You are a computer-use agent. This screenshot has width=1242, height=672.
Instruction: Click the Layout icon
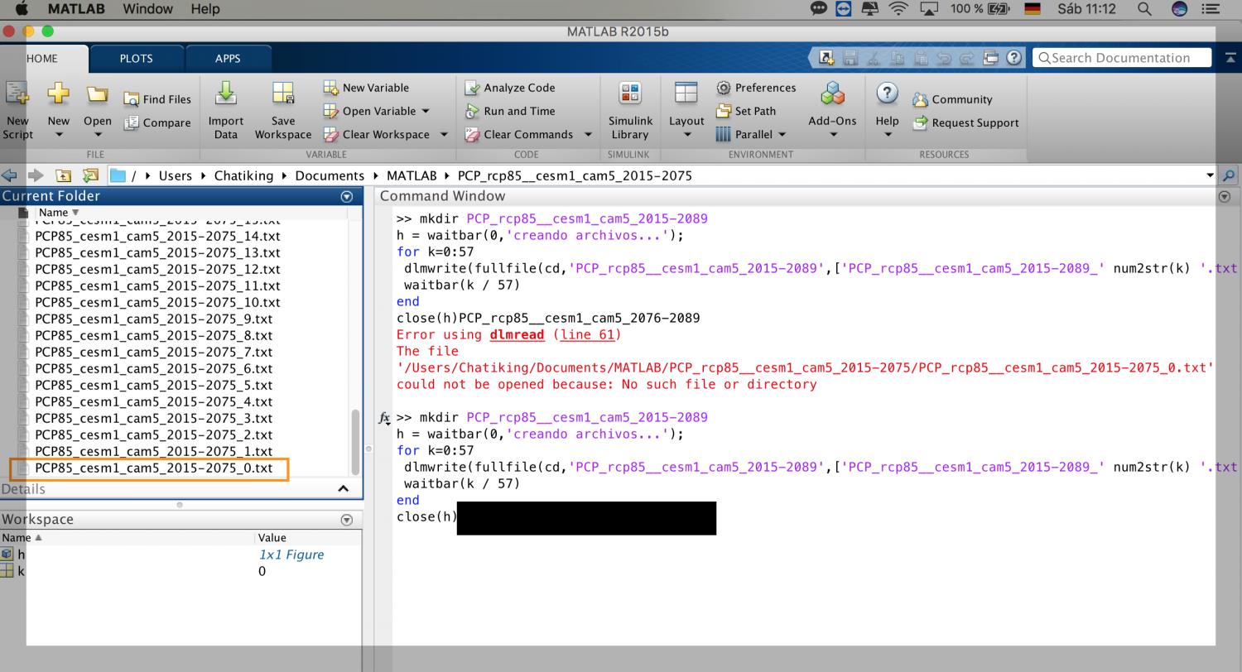[x=686, y=94]
